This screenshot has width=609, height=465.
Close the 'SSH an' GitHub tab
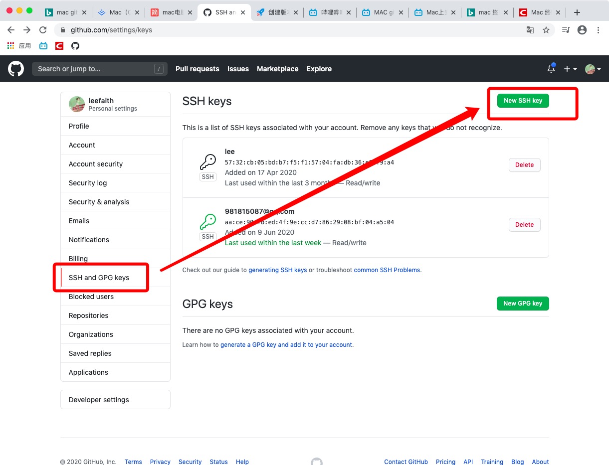pyautogui.click(x=242, y=12)
